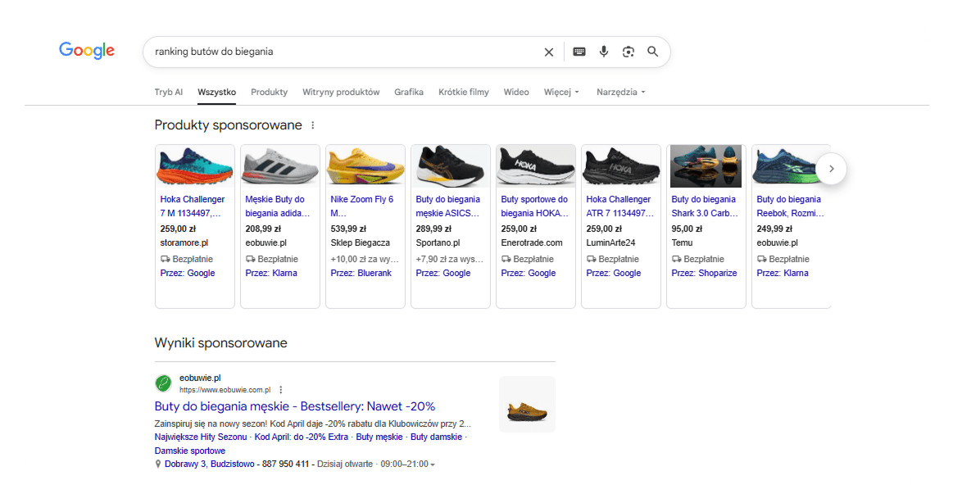Click the yellow Nike Zoom Fly shoe image

click(365, 165)
